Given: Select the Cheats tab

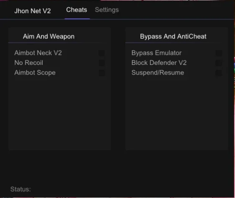Looking at the screenshot, I should [x=77, y=10].
